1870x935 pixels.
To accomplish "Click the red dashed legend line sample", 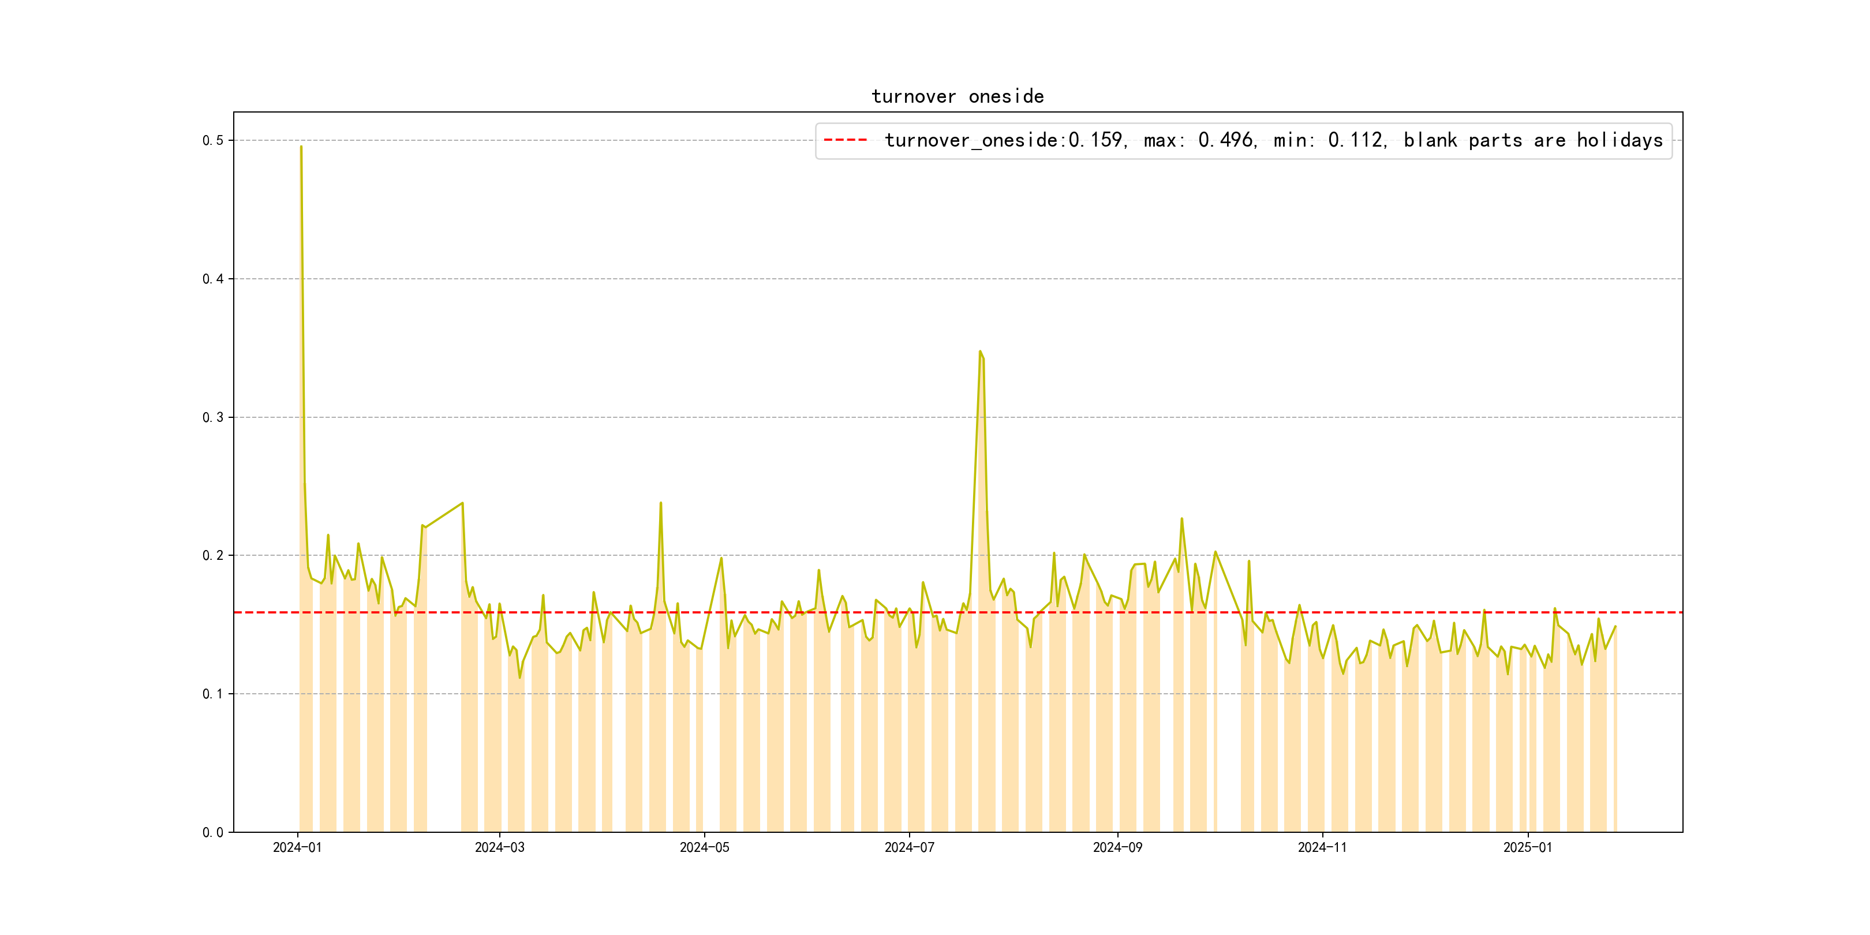I will [845, 140].
